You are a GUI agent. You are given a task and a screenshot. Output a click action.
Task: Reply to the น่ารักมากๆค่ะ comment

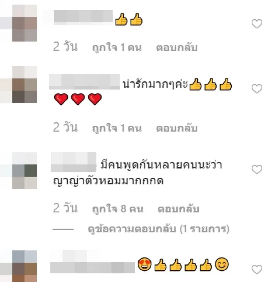pos(177,128)
